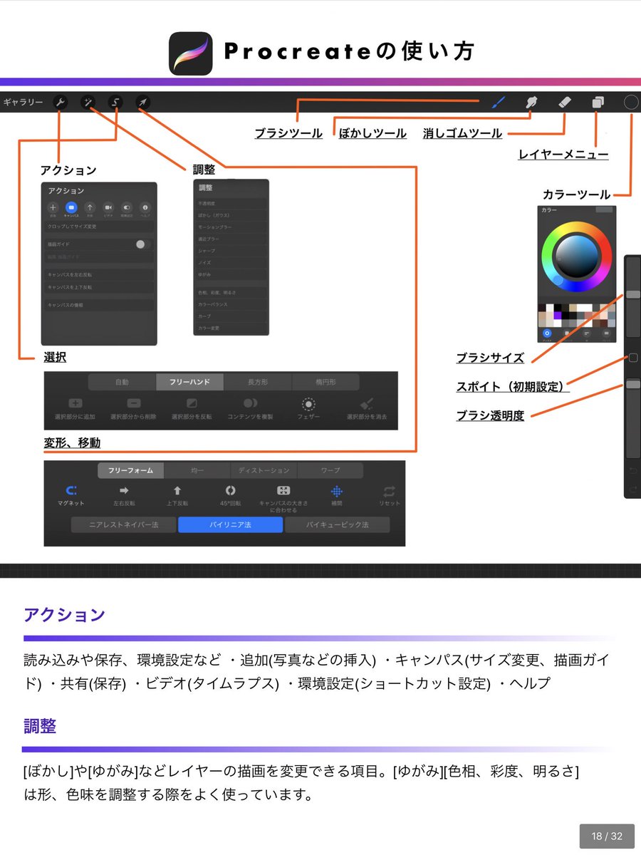Open the Layers menu icon

tap(598, 103)
